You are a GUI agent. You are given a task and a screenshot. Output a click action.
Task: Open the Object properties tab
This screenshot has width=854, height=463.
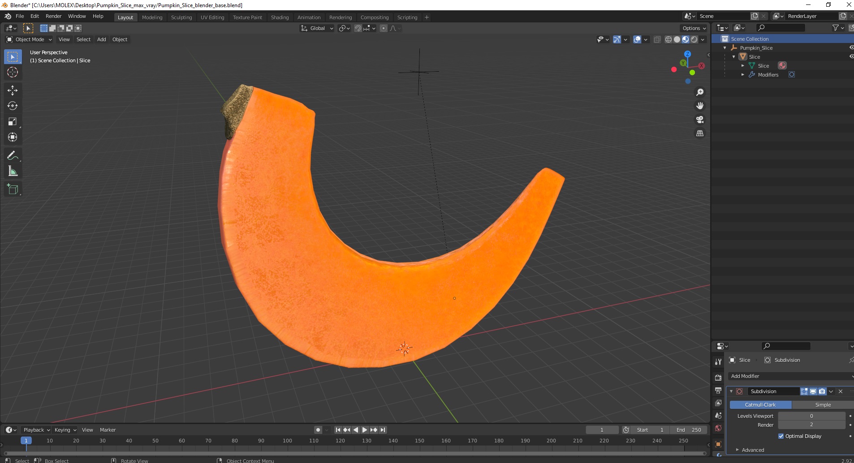[x=718, y=444]
